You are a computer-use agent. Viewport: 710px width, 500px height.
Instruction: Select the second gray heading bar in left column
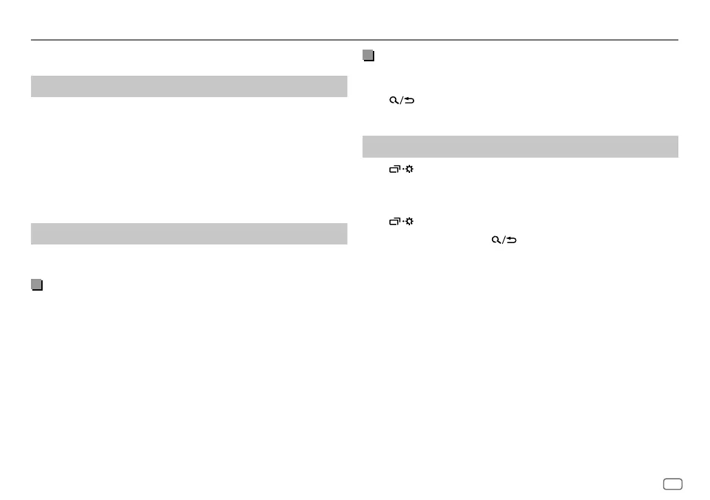pos(189,233)
